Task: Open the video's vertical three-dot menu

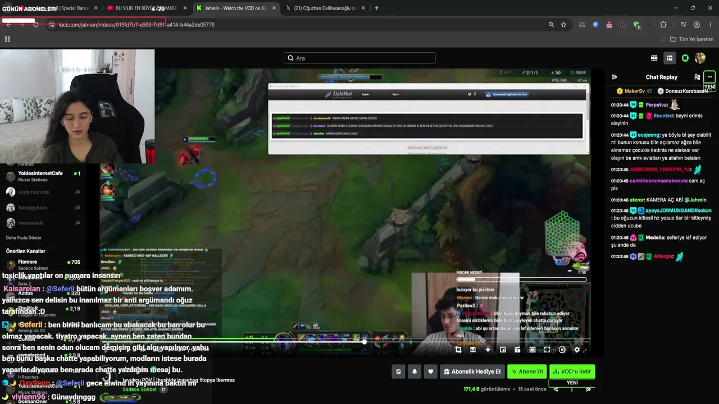Action: 572,389
